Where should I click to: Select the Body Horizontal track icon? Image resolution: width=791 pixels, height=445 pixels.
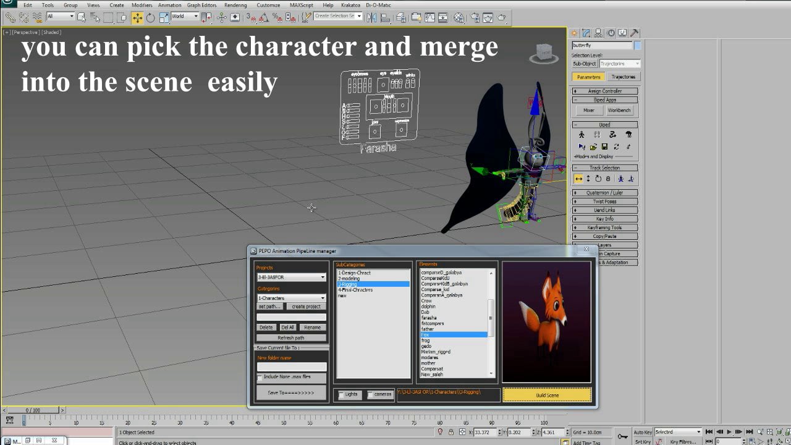tap(578, 179)
